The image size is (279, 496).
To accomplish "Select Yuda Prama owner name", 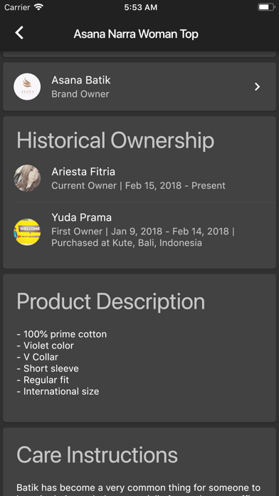I will pyautogui.click(x=82, y=217).
